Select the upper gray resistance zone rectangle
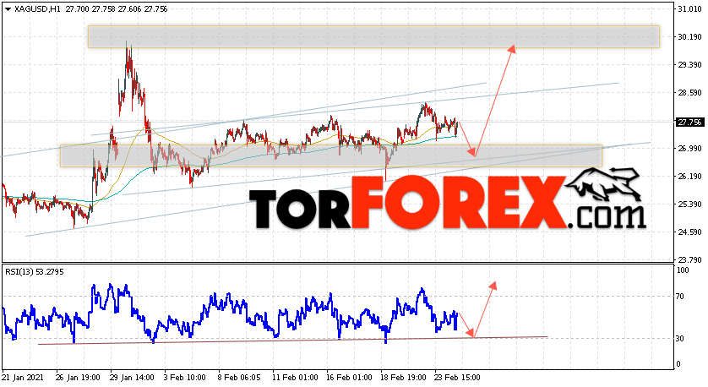708x387 pixels. coord(373,36)
